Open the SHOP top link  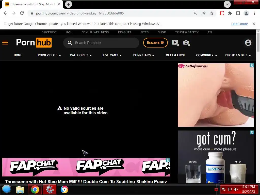pyautogui.click(x=162, y=32)
